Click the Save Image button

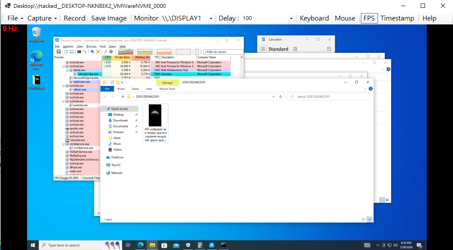click(x=109, y=18)
